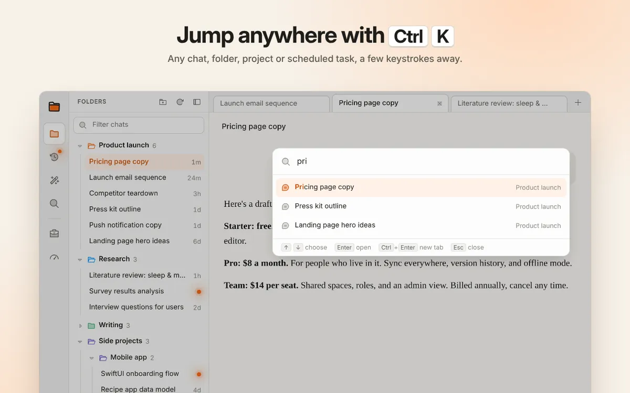Click the up arrow key hint

286,247
